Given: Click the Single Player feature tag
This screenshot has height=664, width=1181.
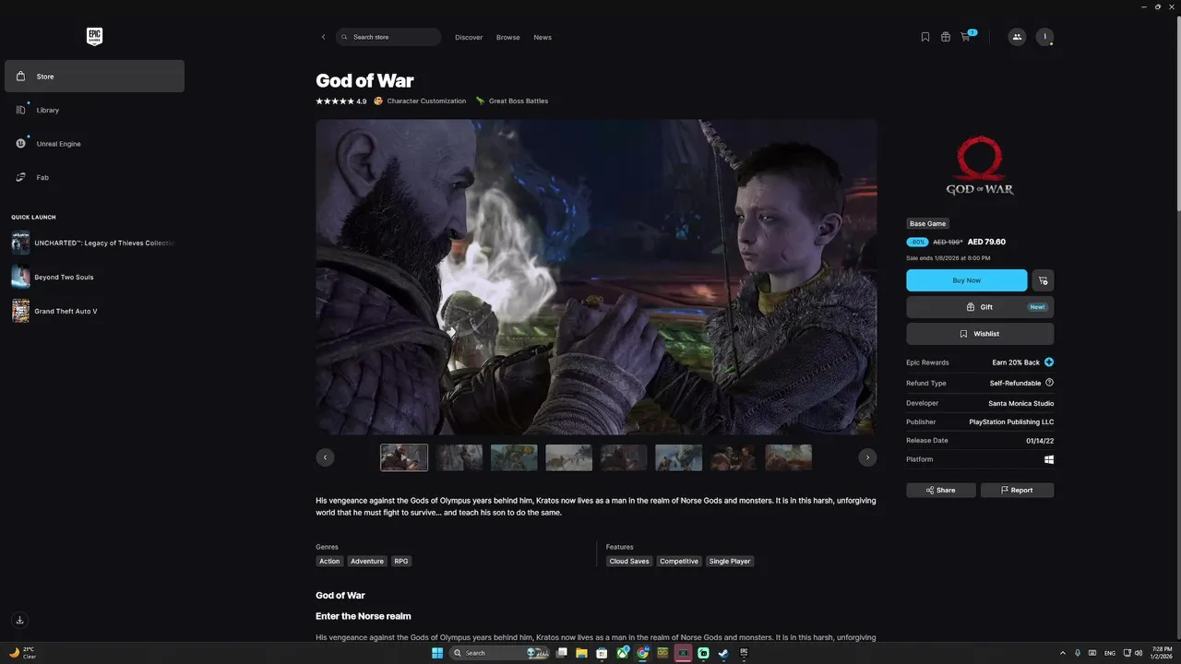Looking at the screenshot, I should coord(730,561).
